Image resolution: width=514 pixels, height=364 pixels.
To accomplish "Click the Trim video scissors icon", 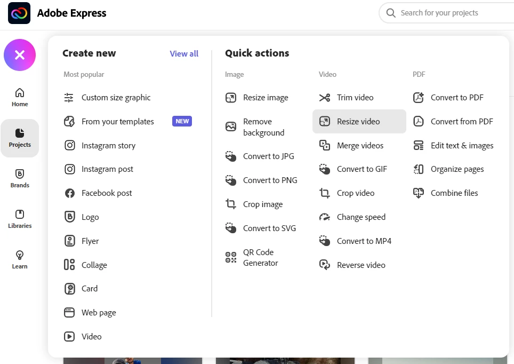I will 324,98.
